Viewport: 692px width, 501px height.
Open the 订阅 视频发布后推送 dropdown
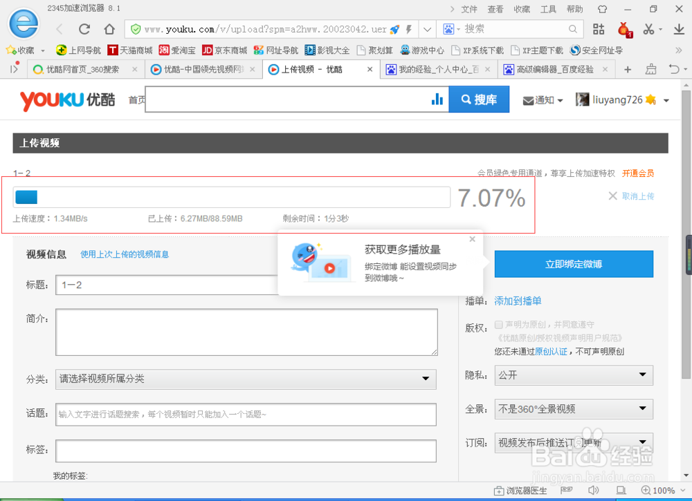[x=574, y=442]
